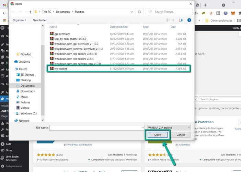Screen dimensions: 241x172
Task: Expand the address bar history dropdown
Action: point(132,12)
